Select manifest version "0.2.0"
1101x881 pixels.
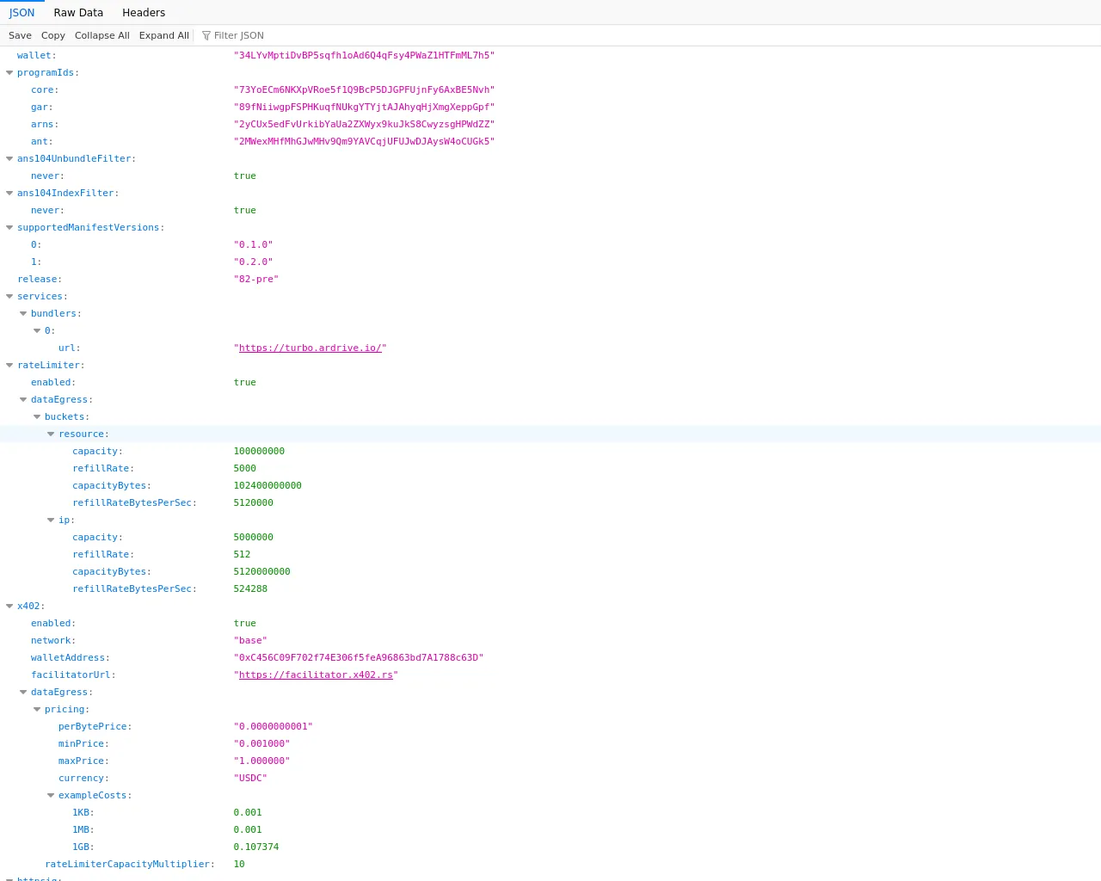click(x=253, y=262)
